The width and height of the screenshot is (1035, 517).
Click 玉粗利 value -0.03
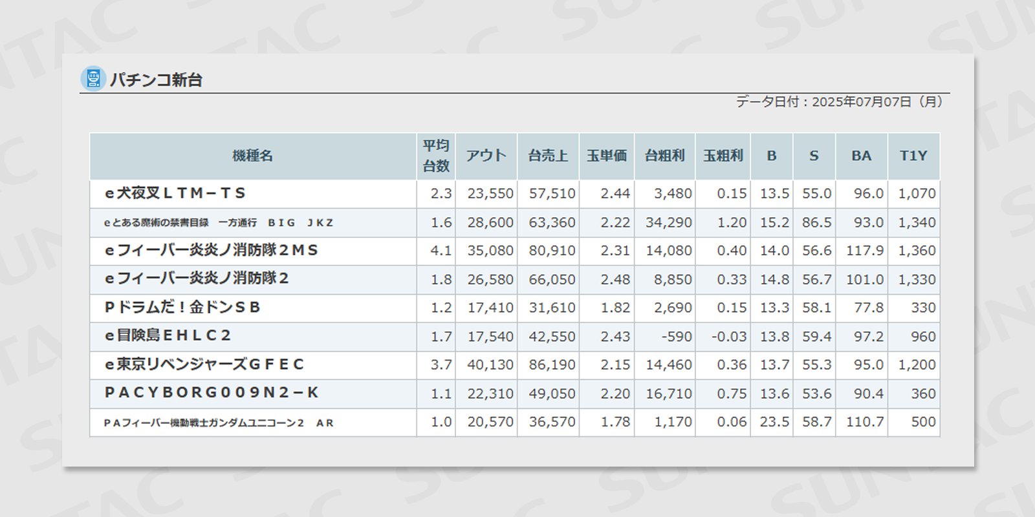coord(729,337)
